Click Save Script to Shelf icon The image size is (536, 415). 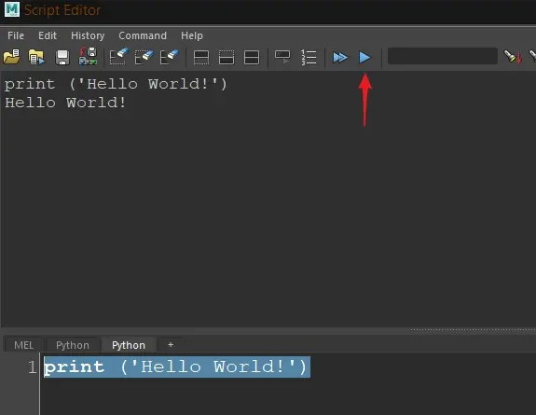pos(88,57)
